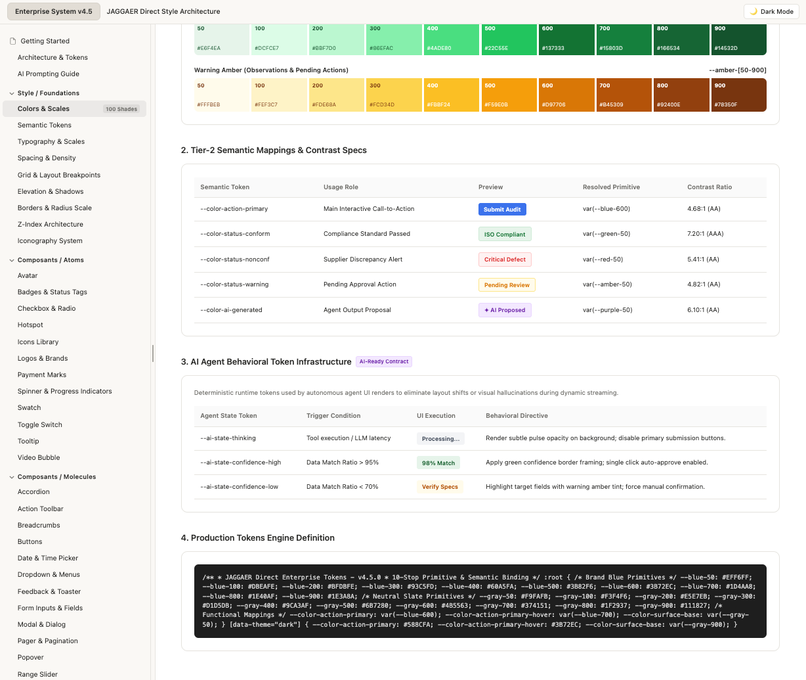This screenshot has height=680, width=806.
Task: Click the sidebar resize handle
Action: [153, 353]
